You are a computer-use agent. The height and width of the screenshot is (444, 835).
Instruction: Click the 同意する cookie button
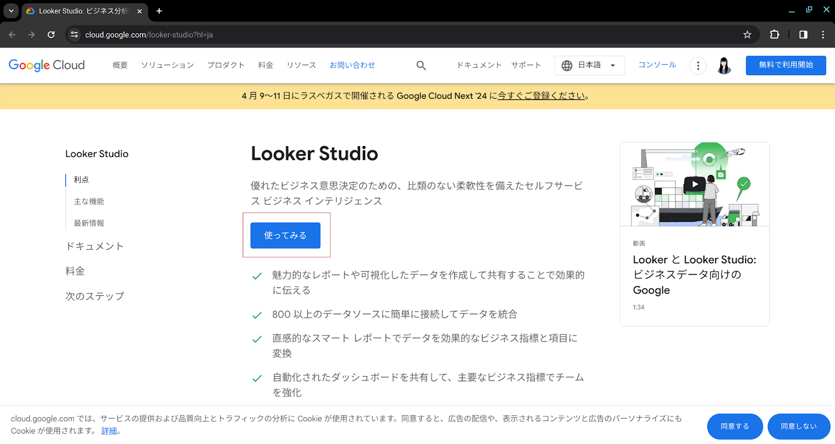735,426
